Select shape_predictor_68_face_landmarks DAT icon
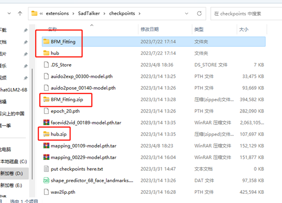282x203 pixels. (x=46, y=180)
